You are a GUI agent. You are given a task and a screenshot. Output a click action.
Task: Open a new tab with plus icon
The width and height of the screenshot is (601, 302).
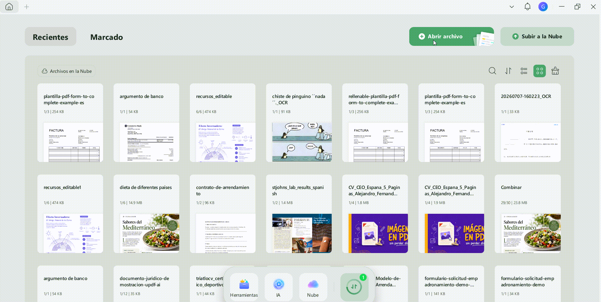pyautogui.click(x=27, y=7)
